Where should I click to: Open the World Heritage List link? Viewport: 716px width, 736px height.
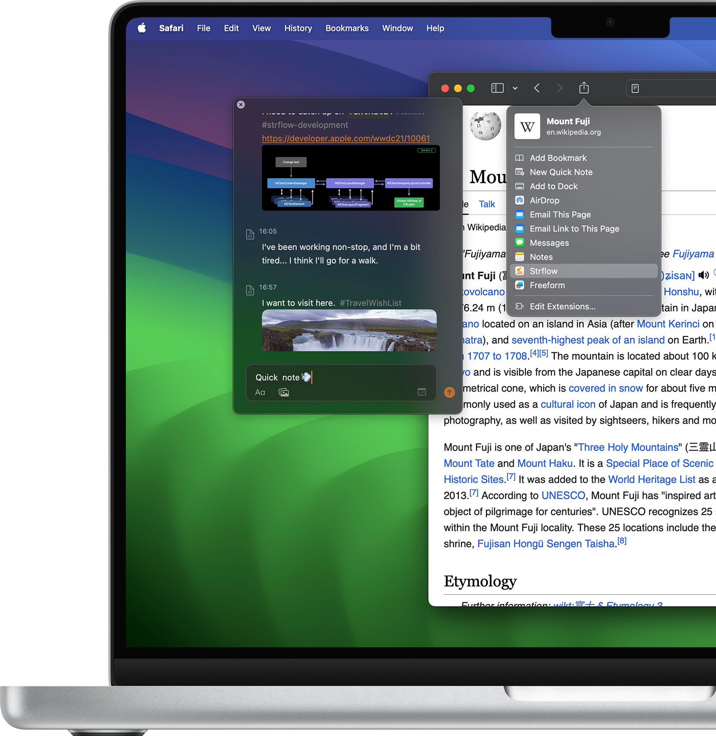click(652, 479)
